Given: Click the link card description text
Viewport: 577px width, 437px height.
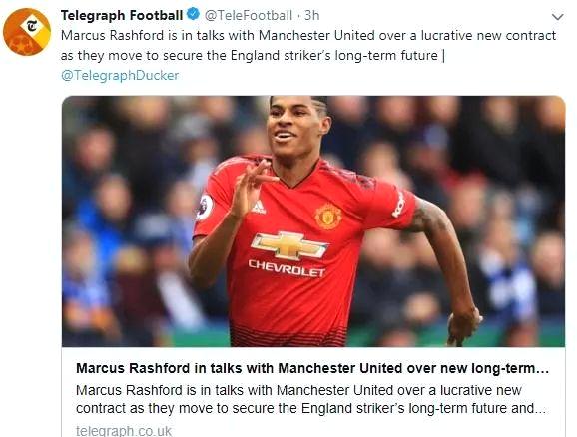Looking at the screenshot, I should pos(310,399).
